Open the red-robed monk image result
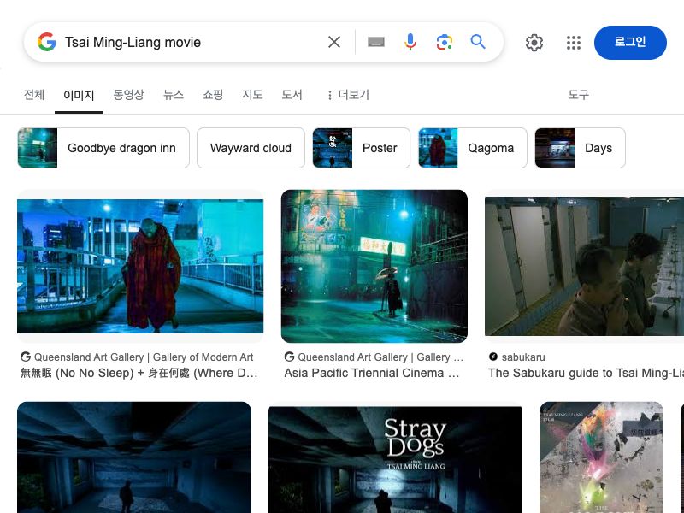This screenshot has height=513, width=684. tap(140, 266)
